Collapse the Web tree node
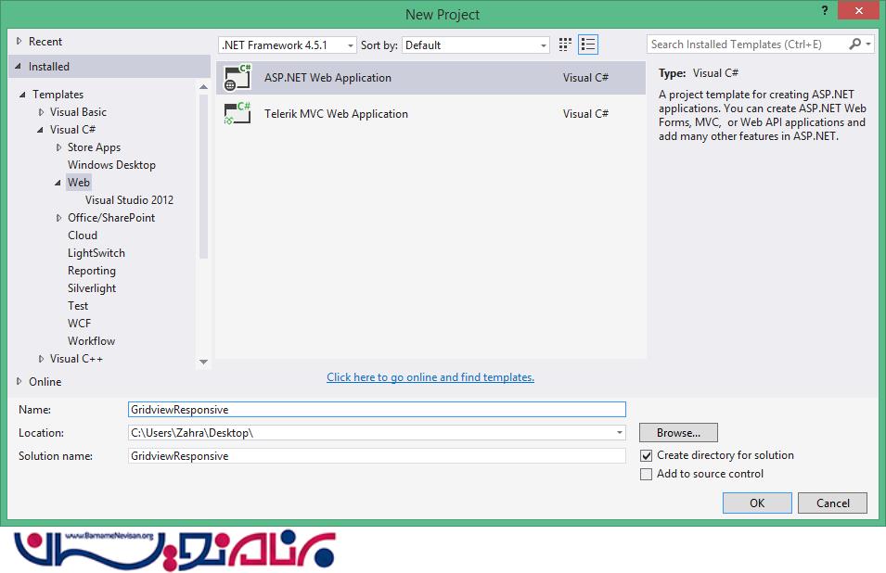The width and height of the screenshot is (886, 573). 58,183
